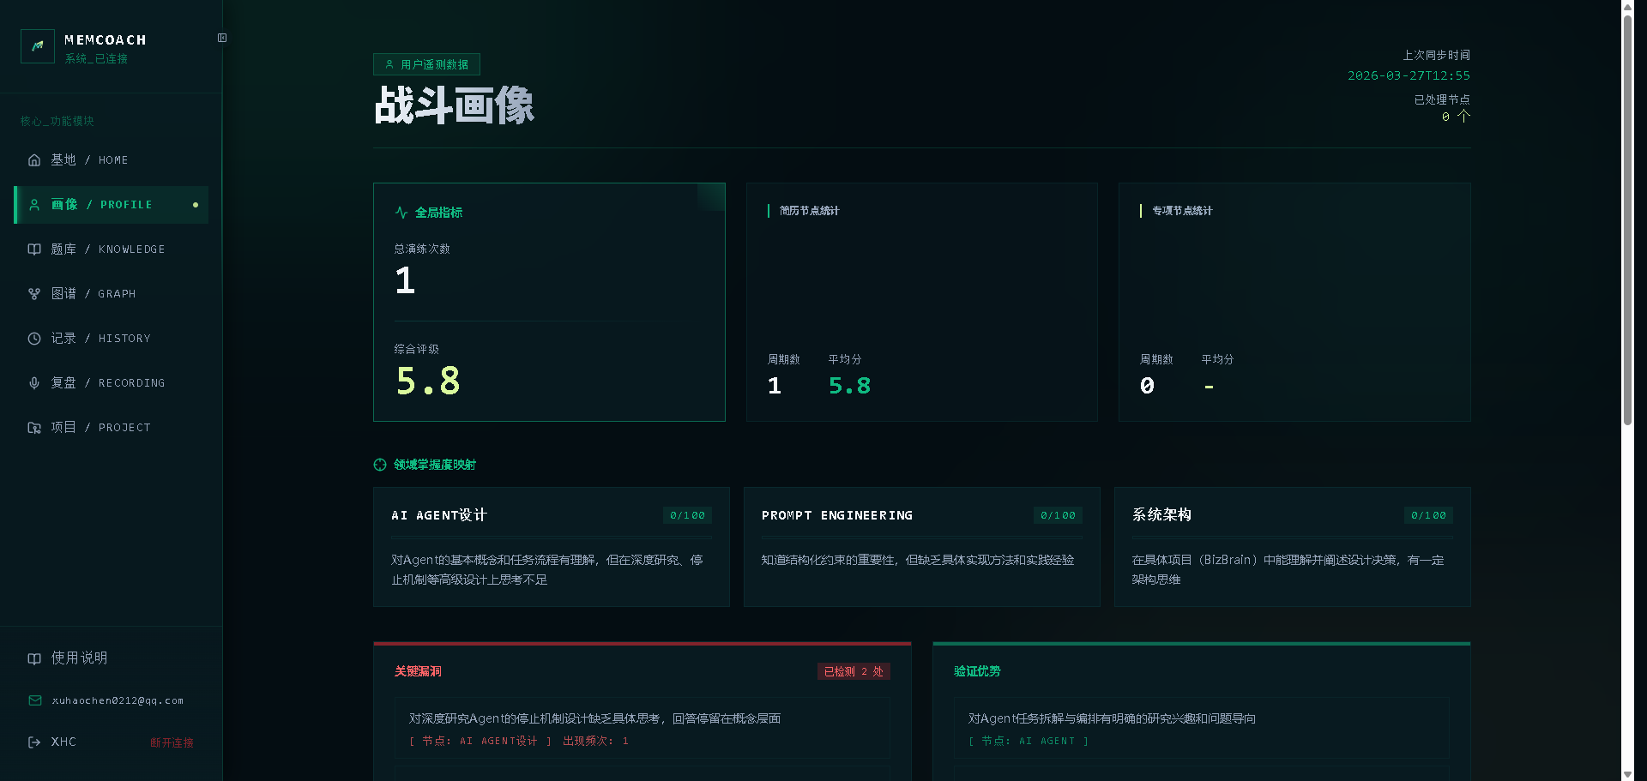Click the [ 节点: AI AGENT设计 ] tag
This screenshot has height=781, width=1647.
click(x=480, y=741)
